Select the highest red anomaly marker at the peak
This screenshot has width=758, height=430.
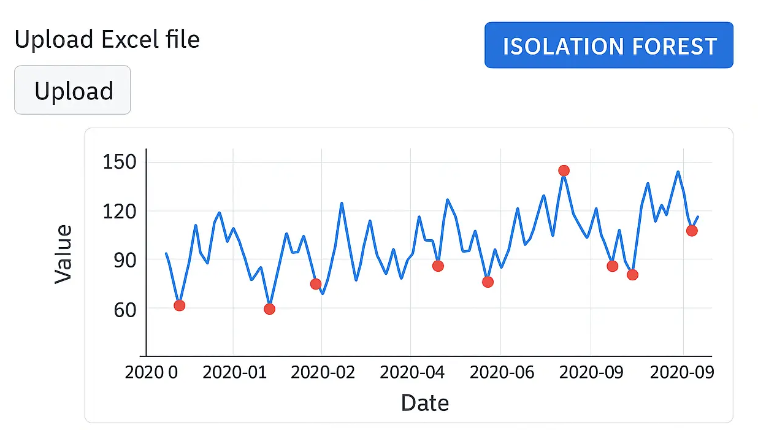pyautogui.click(x=564, y=171)
